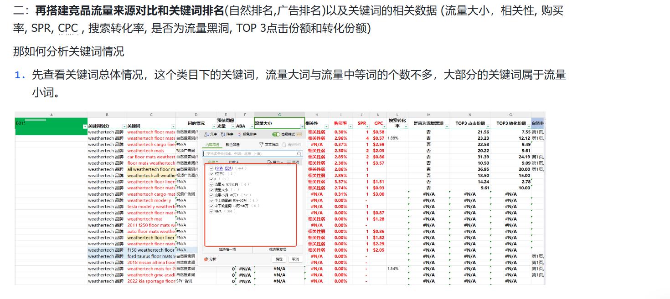
Task: Select column G header letter
Action: [279, 115]
